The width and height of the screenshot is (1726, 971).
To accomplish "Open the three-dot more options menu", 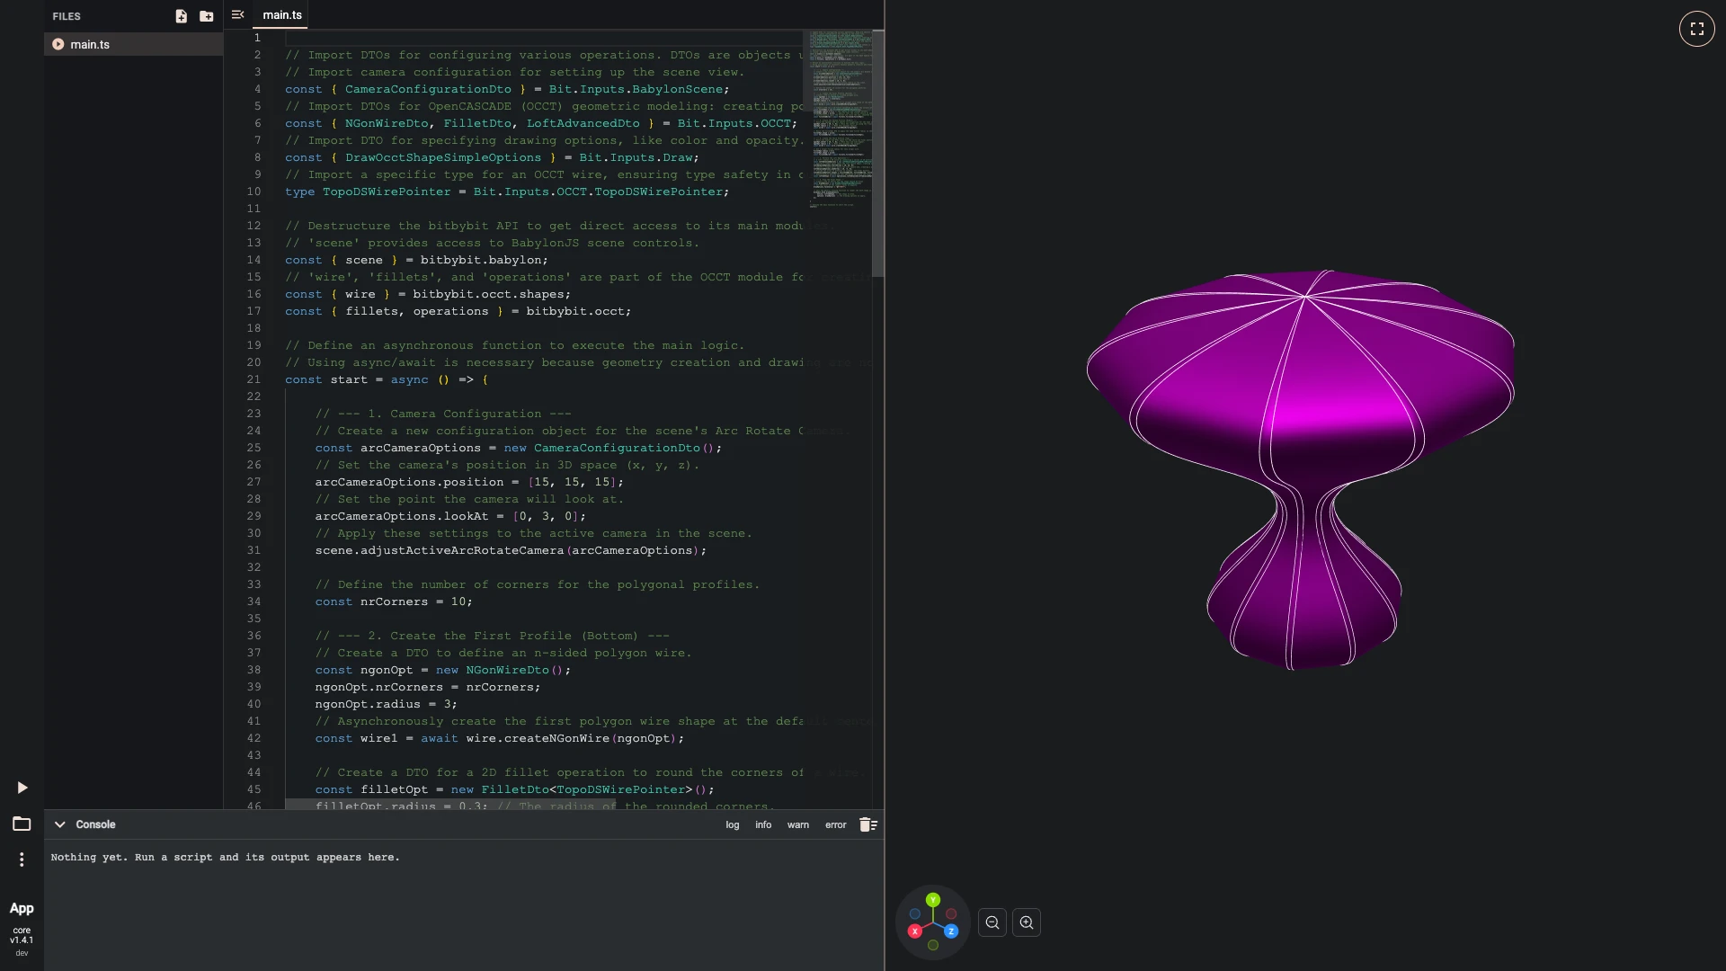I will pyautogui.click(x=22, y=860).
